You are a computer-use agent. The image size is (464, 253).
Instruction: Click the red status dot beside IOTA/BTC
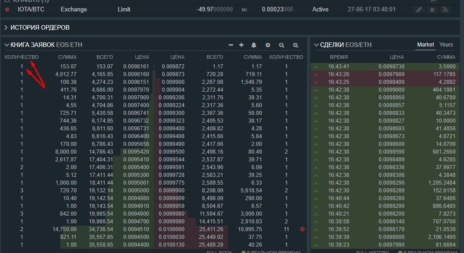pyautogui.click(x=7, y=10)
